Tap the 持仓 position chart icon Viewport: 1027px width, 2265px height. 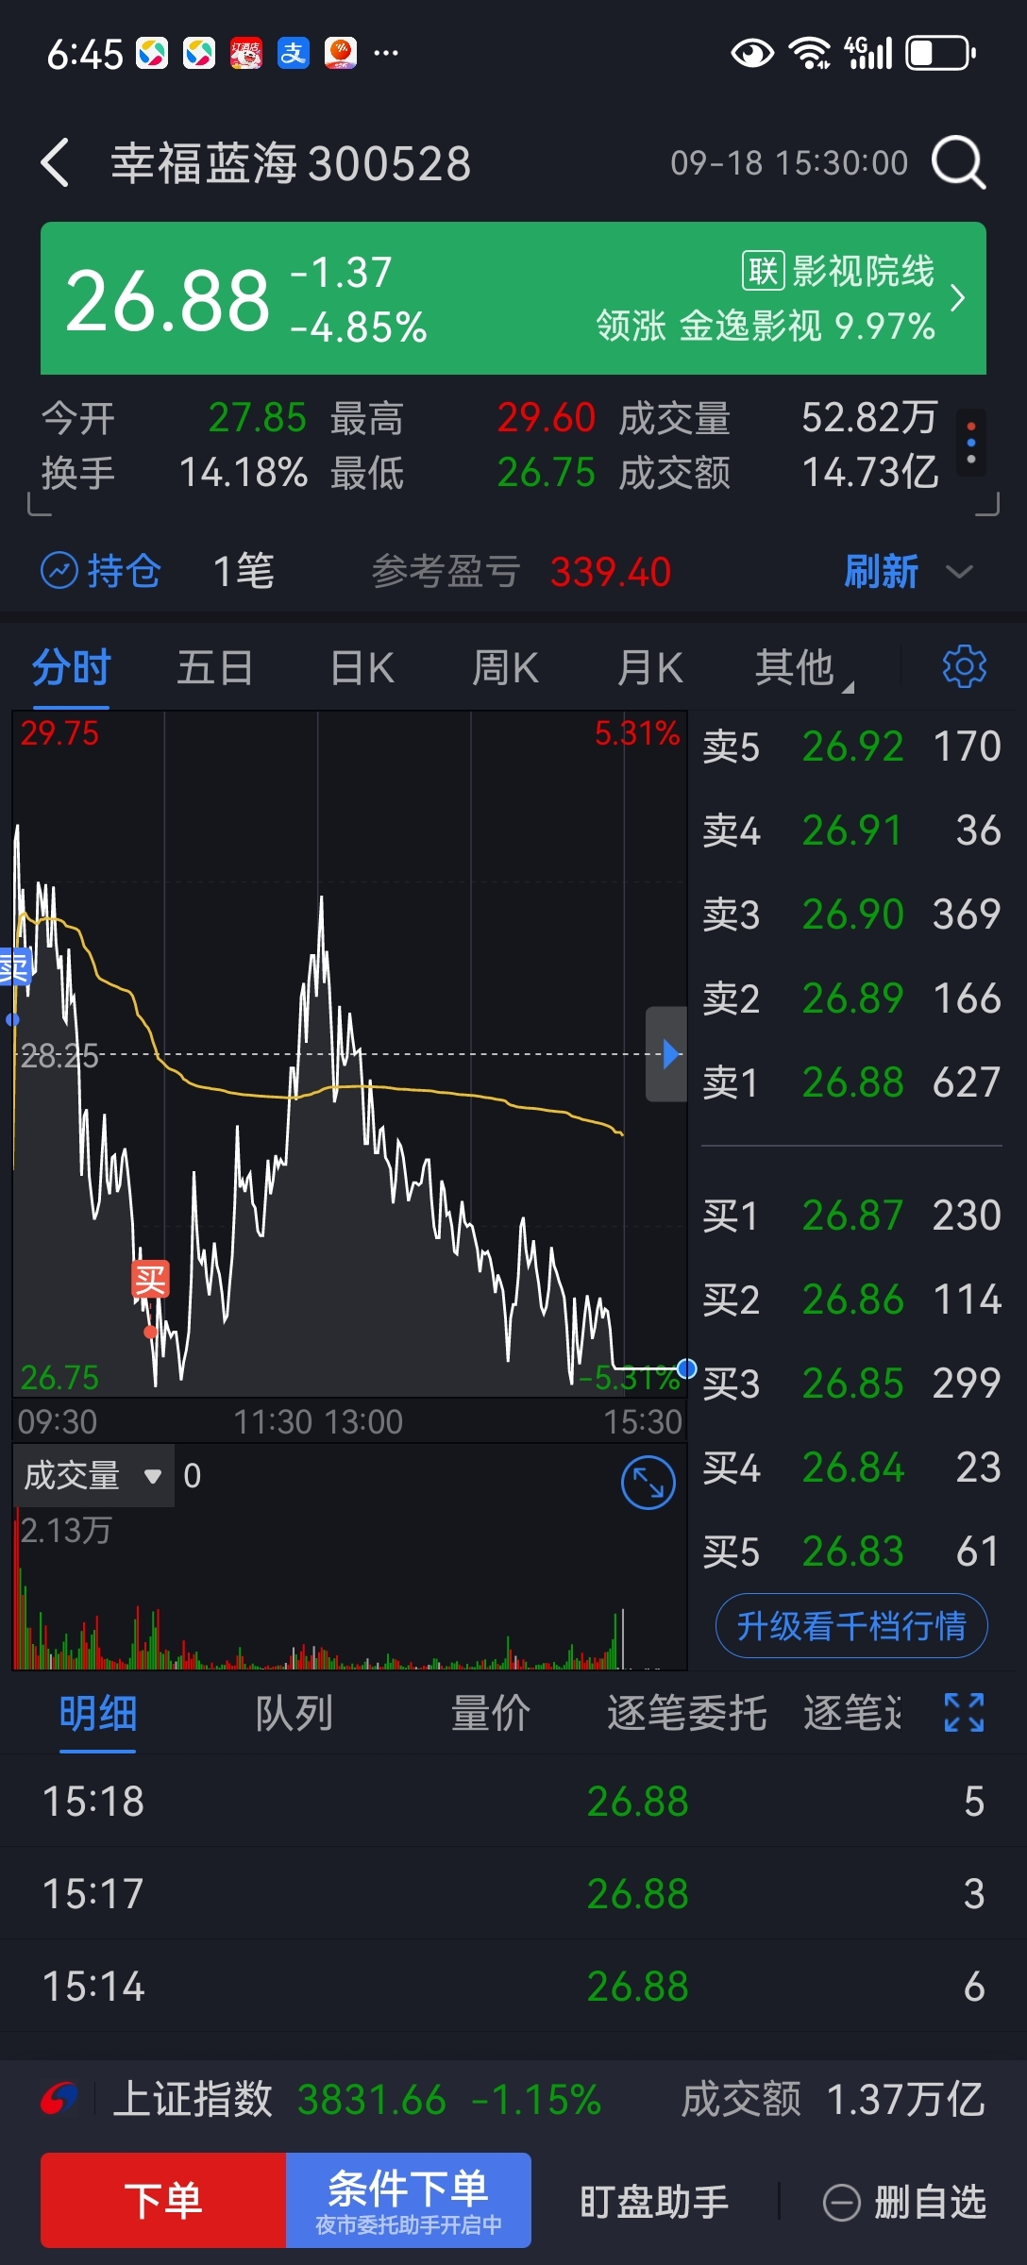(x=59, y=570)
